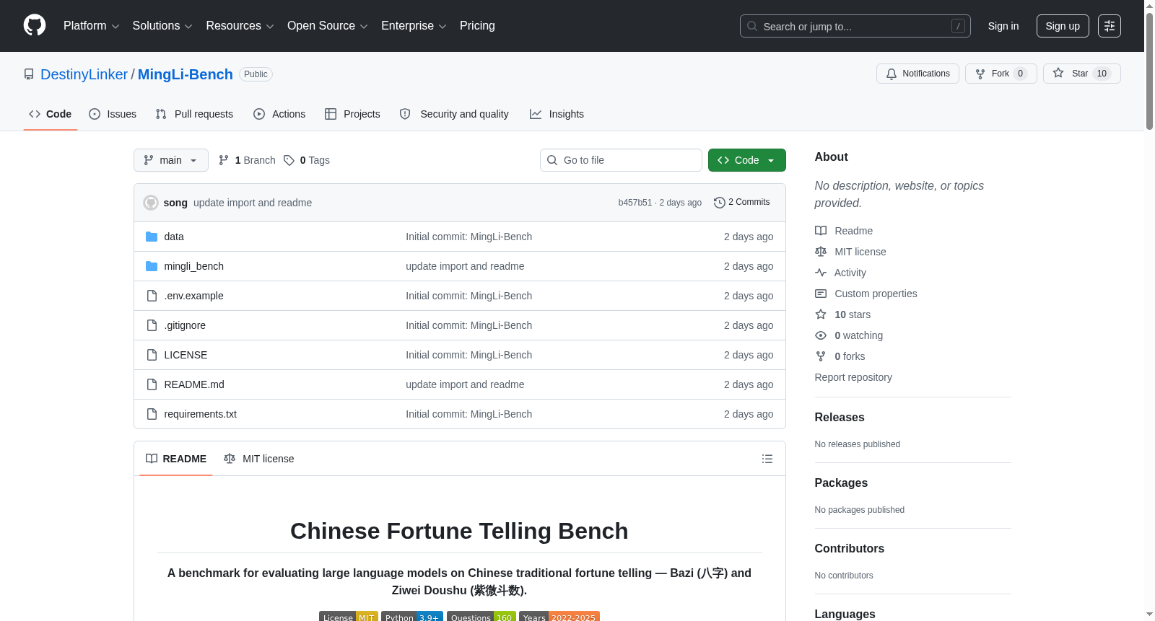This screenshot has height=621, width=1155.
Task: Open the README outline list icon
Action: coord(767,459)
